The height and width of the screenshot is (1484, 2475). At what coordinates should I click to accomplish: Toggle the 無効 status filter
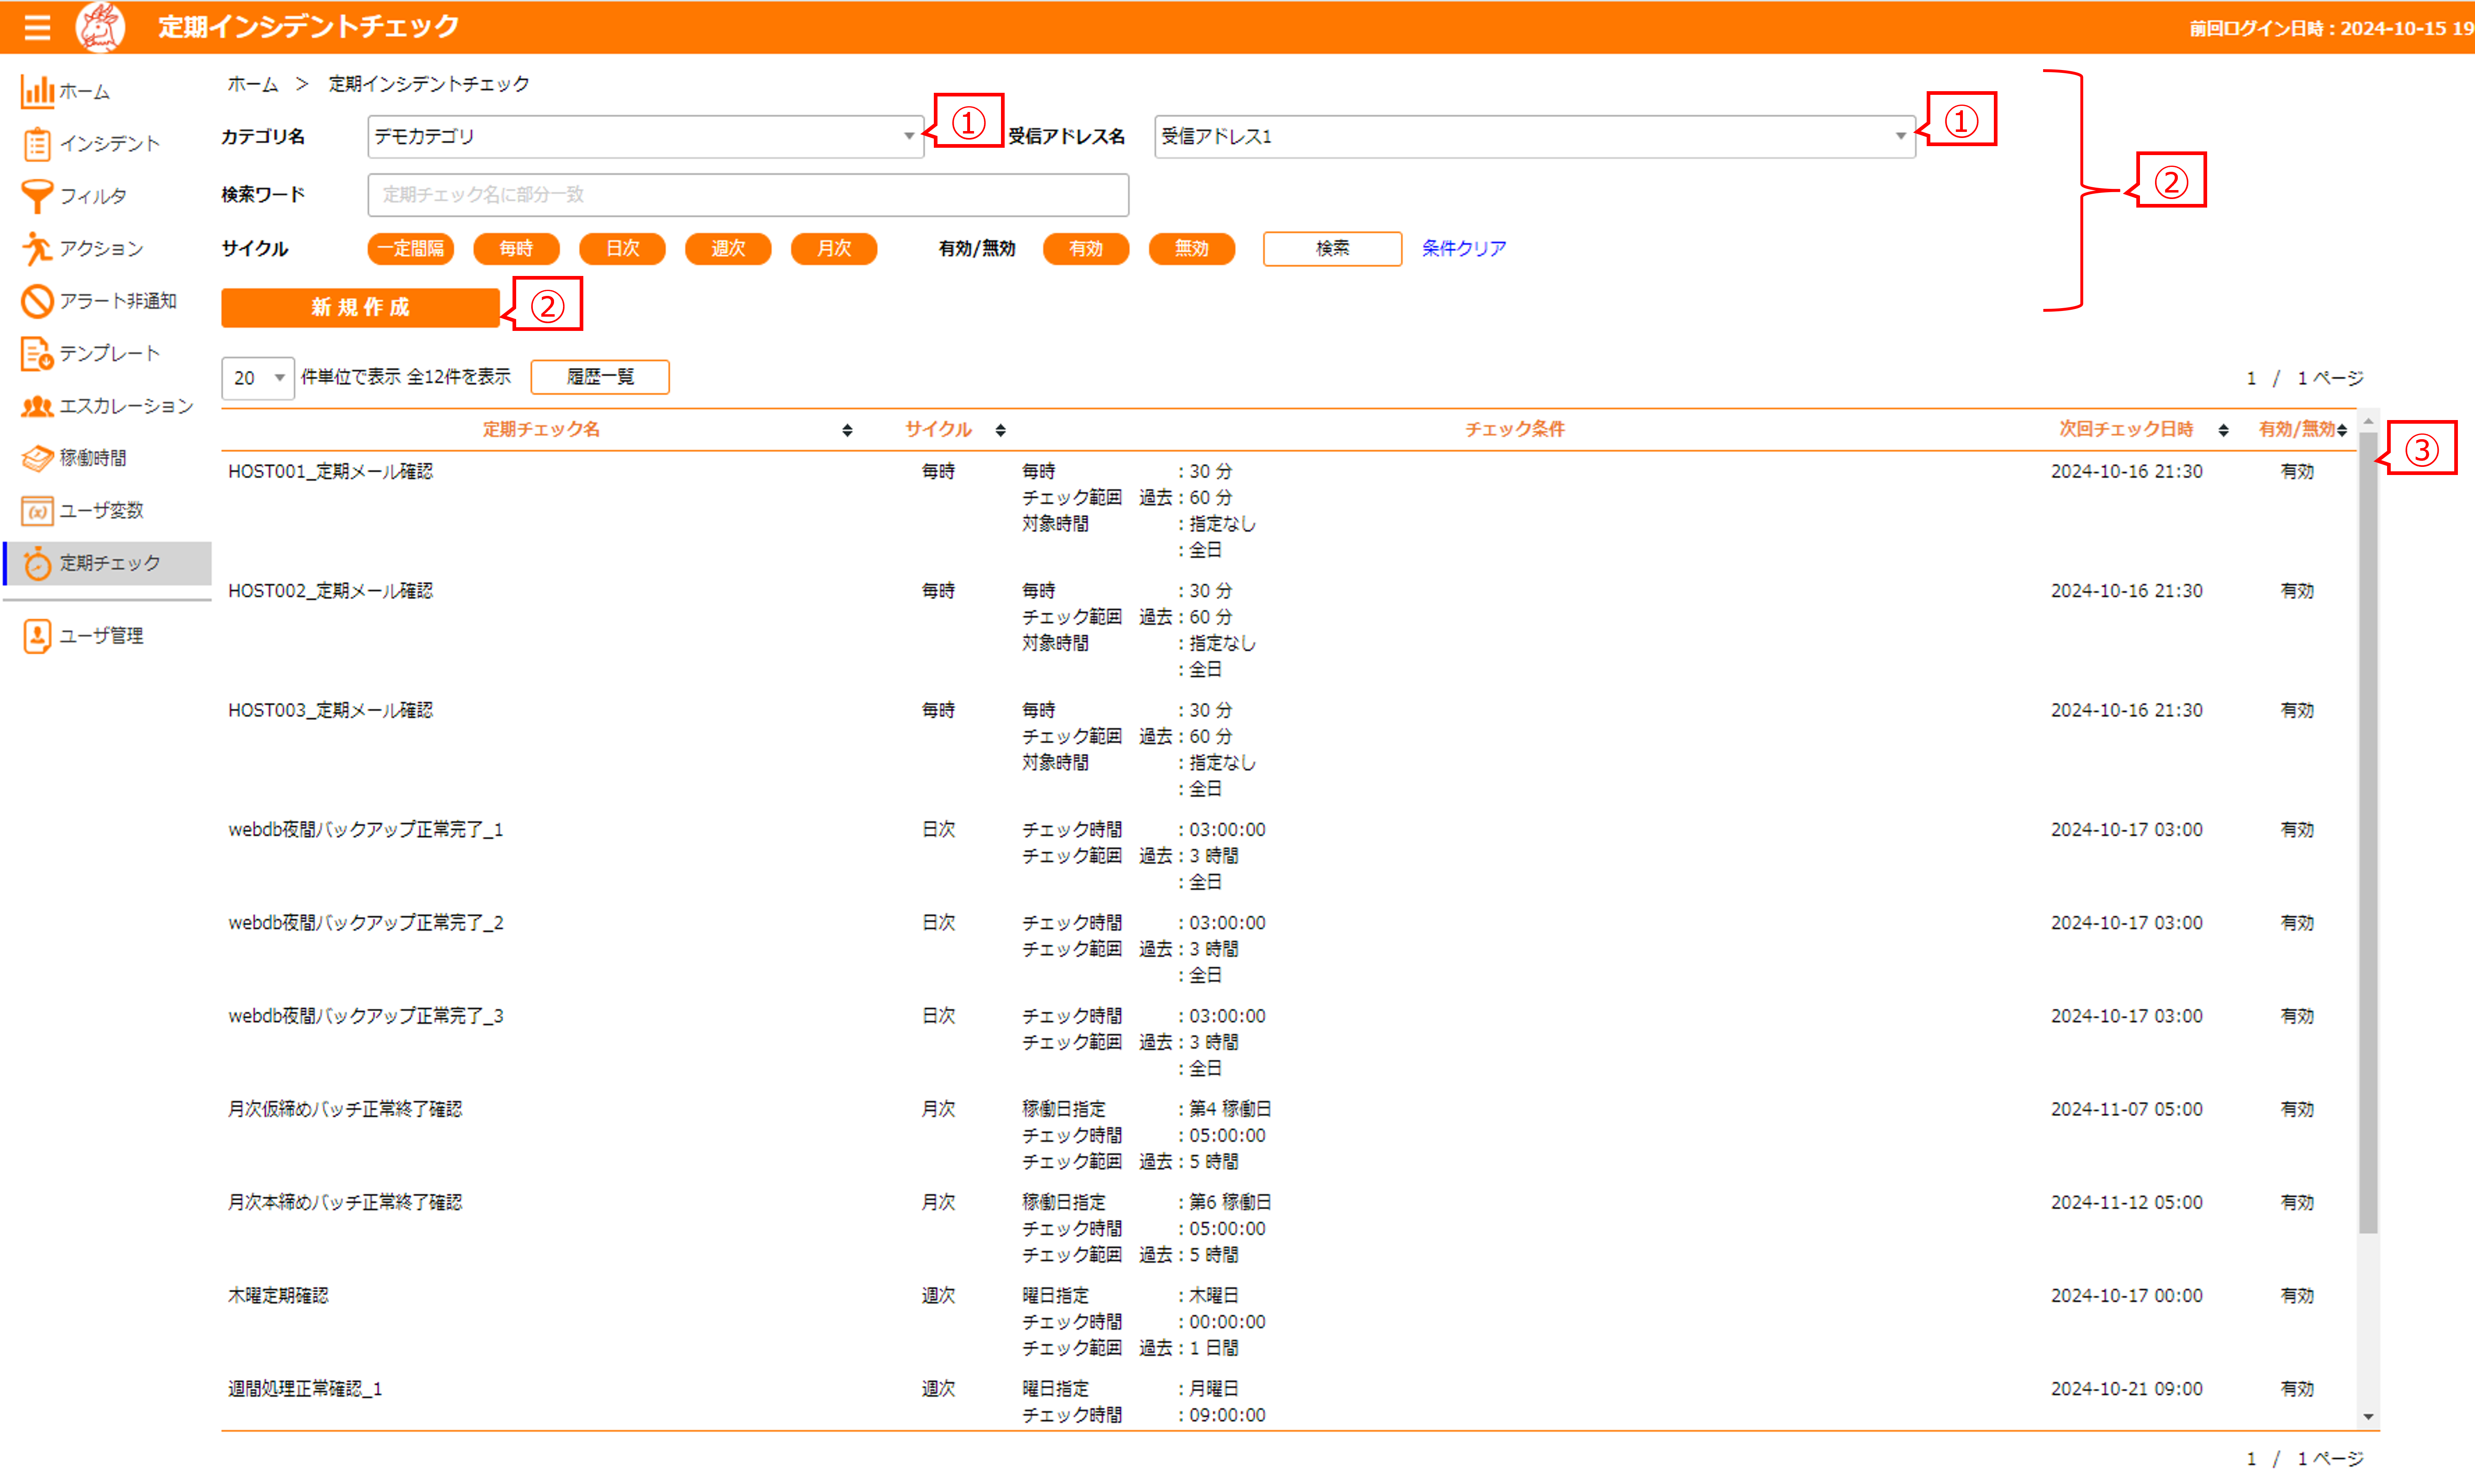(x=1192, y=249)
